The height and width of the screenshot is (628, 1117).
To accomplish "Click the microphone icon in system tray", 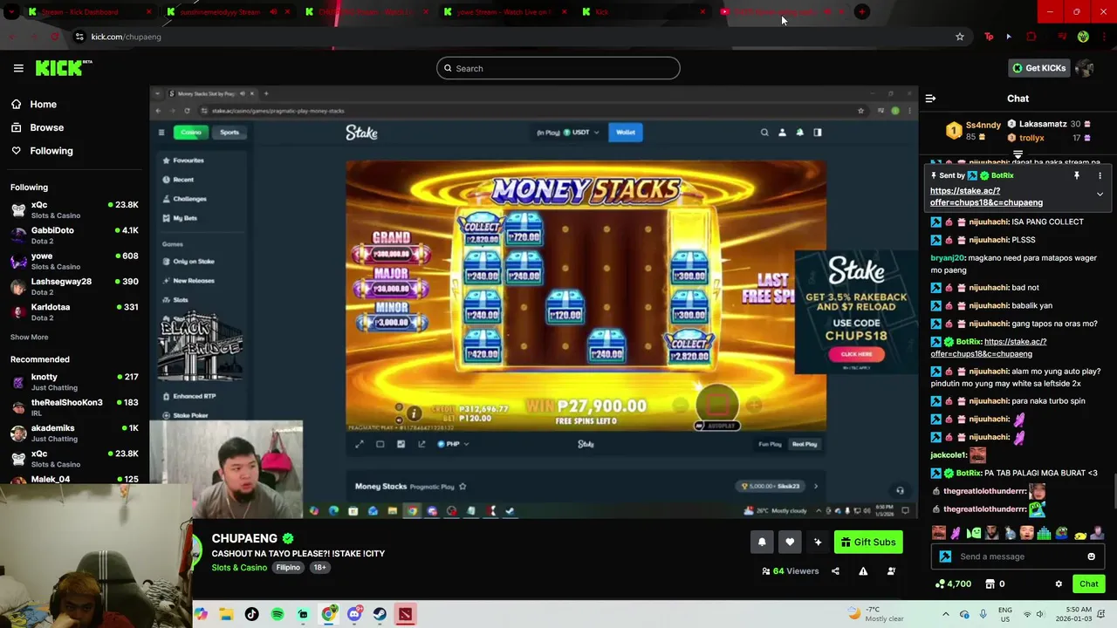I will coord(983,614).
